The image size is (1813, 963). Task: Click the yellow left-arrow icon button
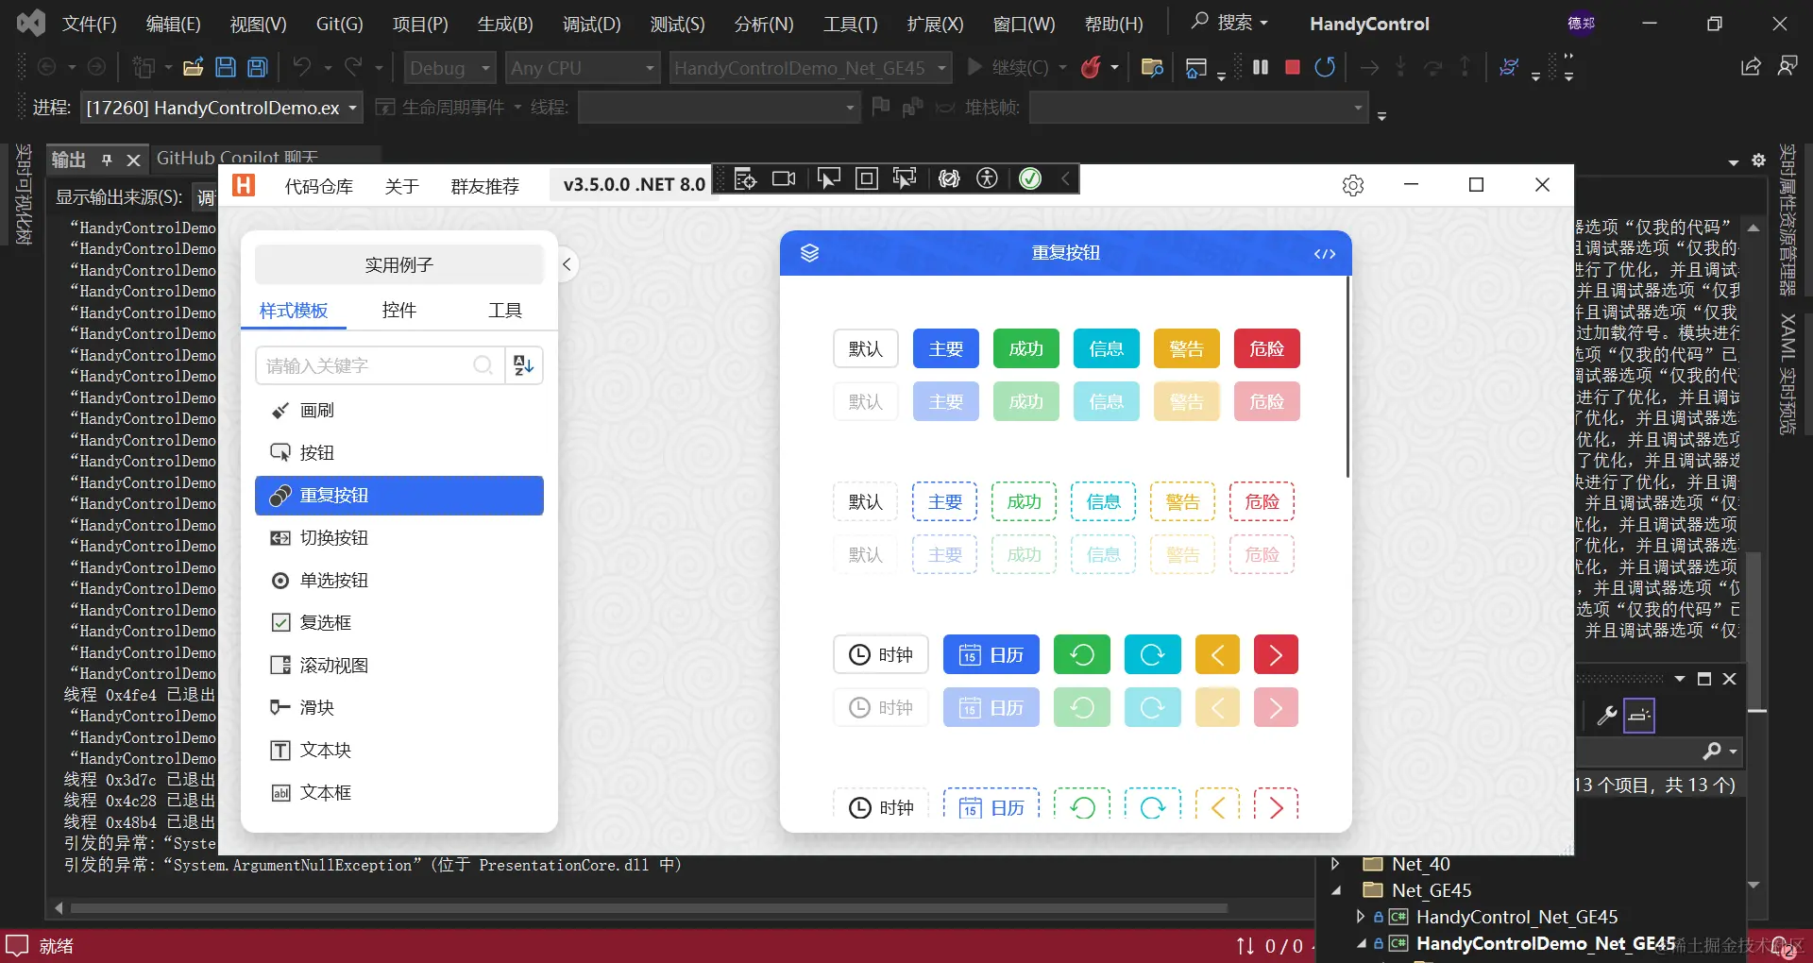(x=1217, y=654)
